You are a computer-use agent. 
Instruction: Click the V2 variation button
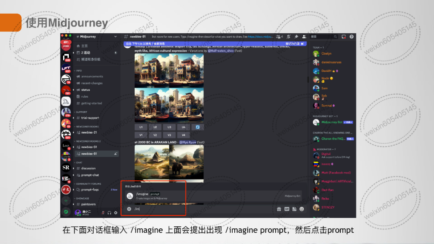click(x=155, y=135)
